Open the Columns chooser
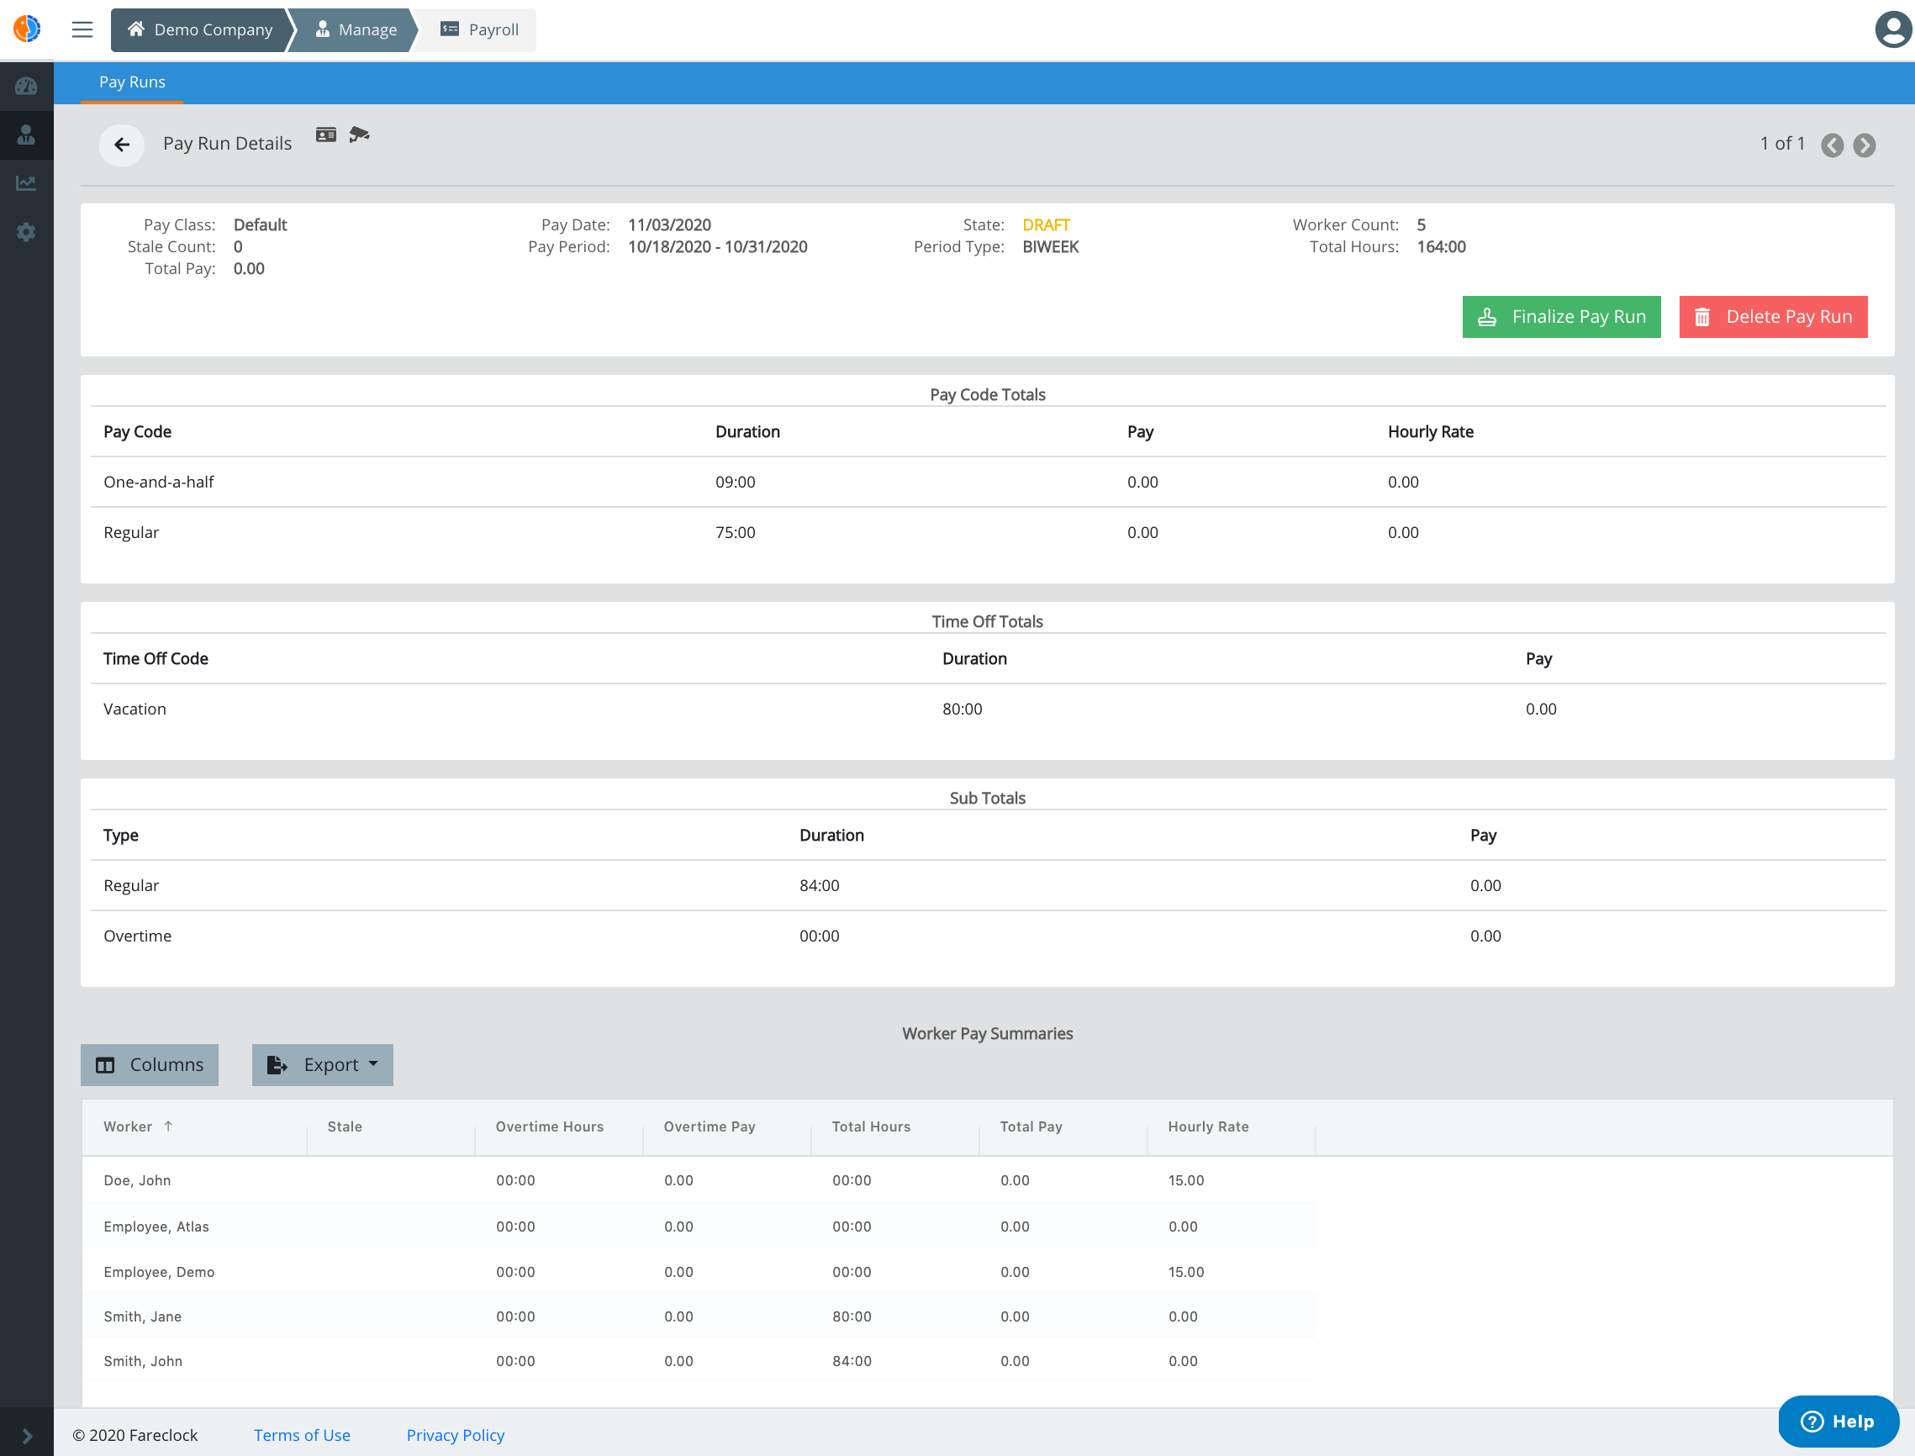Screen dimensions: 1915x1456 click(149, 1064)
